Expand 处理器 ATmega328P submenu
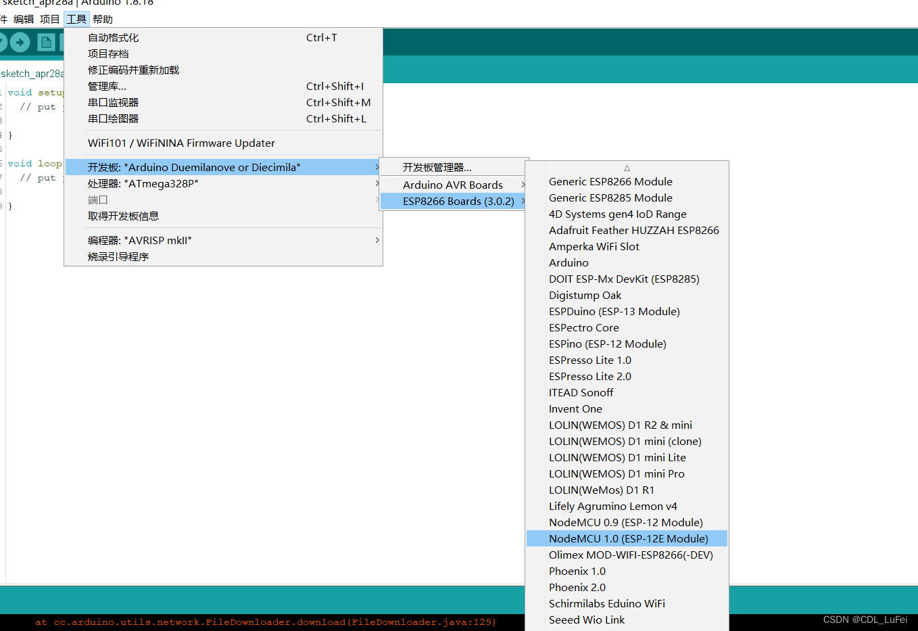Viewport: 918px width, 631px height. click(x=224, y=184)
